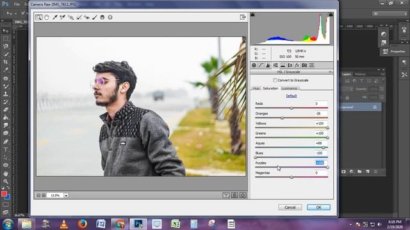The image size is (410, 230).
Task: Toggle current panel settings preview icon
Action: point(243,195)
